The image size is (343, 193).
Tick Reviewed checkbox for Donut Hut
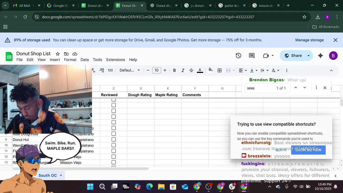click(x=114, y=140)
